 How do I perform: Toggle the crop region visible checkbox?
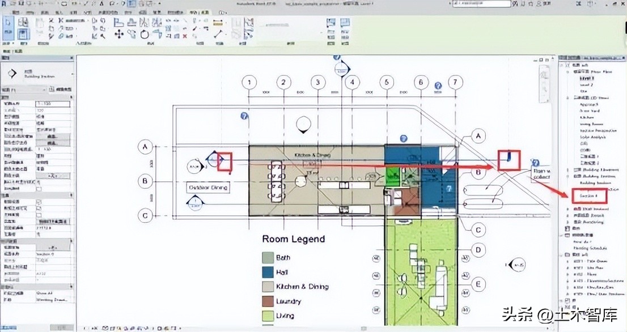39,208
